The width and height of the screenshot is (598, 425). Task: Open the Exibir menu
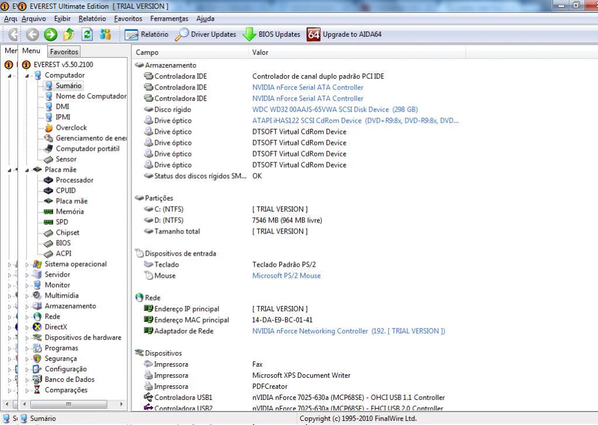(x=62, y=19)
